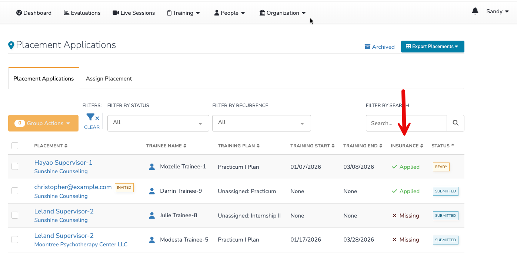Image resolution: width=517 pixels, height=253 pixels.
Task: Expand the Group Actions dropdown
Action: click(x=43, y=123)
